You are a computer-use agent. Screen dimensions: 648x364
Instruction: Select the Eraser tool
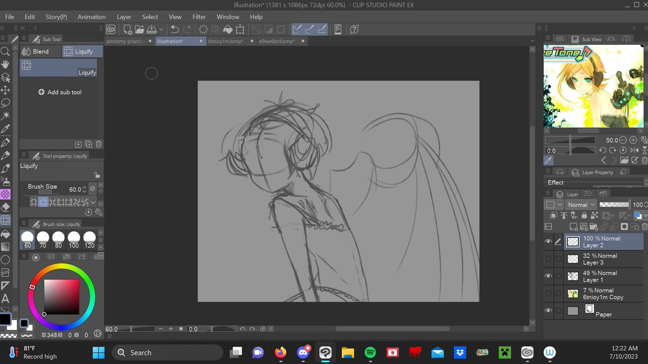coord(5,207)
